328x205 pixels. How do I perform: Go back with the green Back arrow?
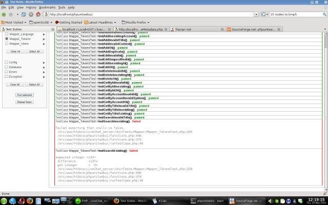[x=4, y=14]
